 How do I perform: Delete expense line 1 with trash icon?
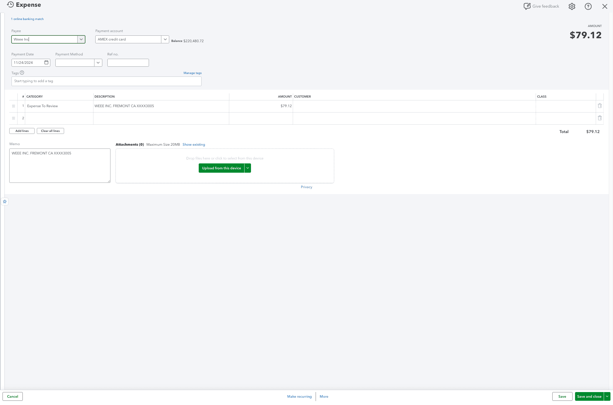600,106
